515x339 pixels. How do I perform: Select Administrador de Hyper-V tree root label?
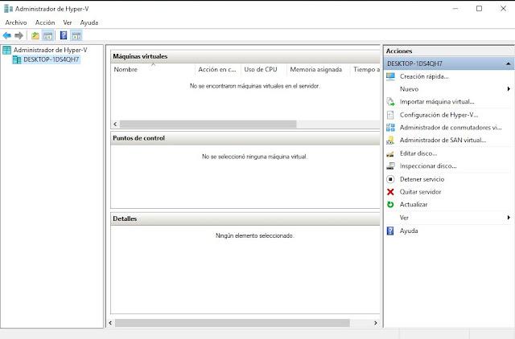[x=50, y=50]
